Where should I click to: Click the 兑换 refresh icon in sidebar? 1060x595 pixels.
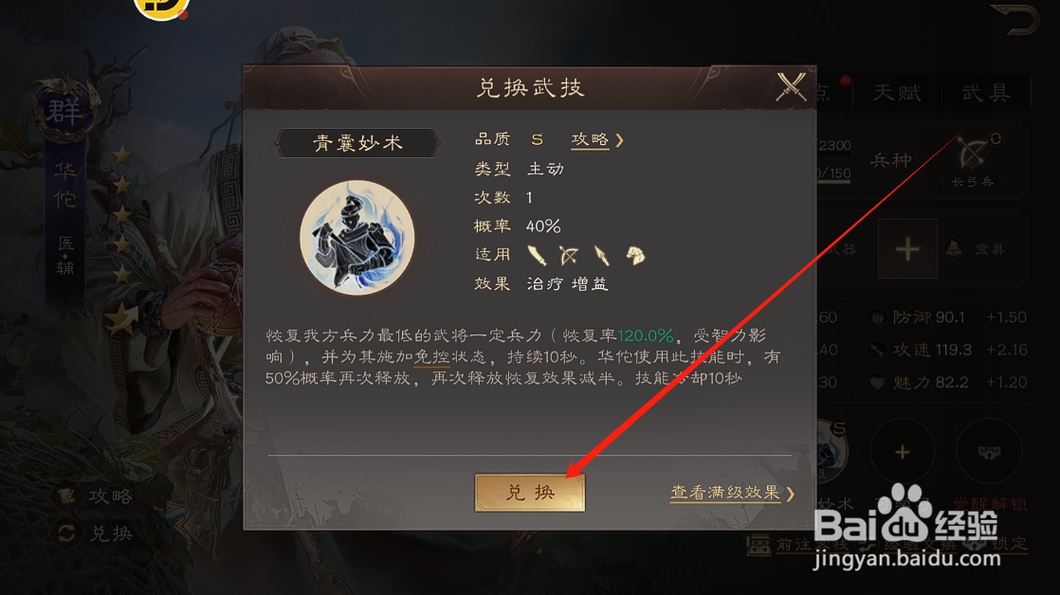(66, 533)
